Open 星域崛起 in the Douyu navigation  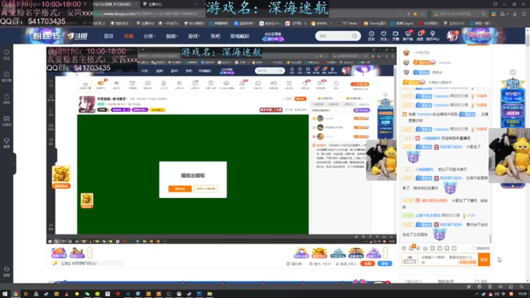[240, 36]
